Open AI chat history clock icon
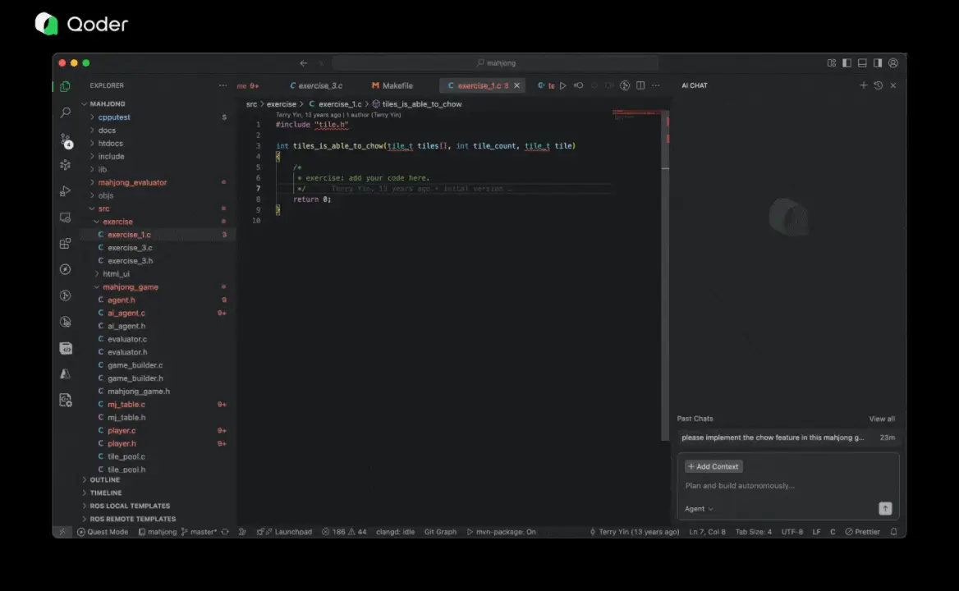The image size is (959, 591). point(879,85)
